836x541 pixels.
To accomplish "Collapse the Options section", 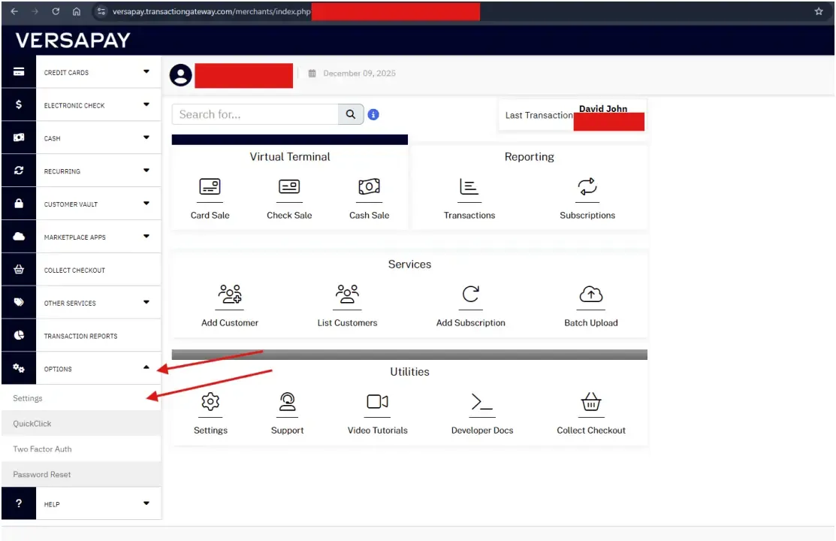I will coord(98,368).
